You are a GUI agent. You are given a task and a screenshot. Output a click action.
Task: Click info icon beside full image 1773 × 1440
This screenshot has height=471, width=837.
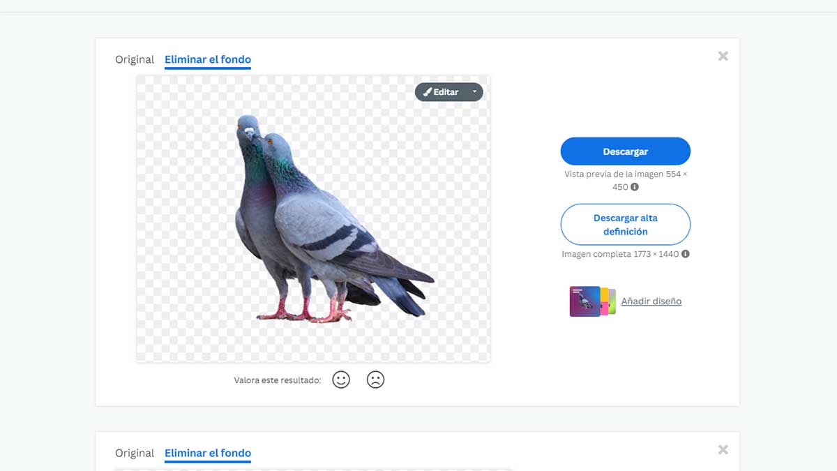click(x=686, y=254)
